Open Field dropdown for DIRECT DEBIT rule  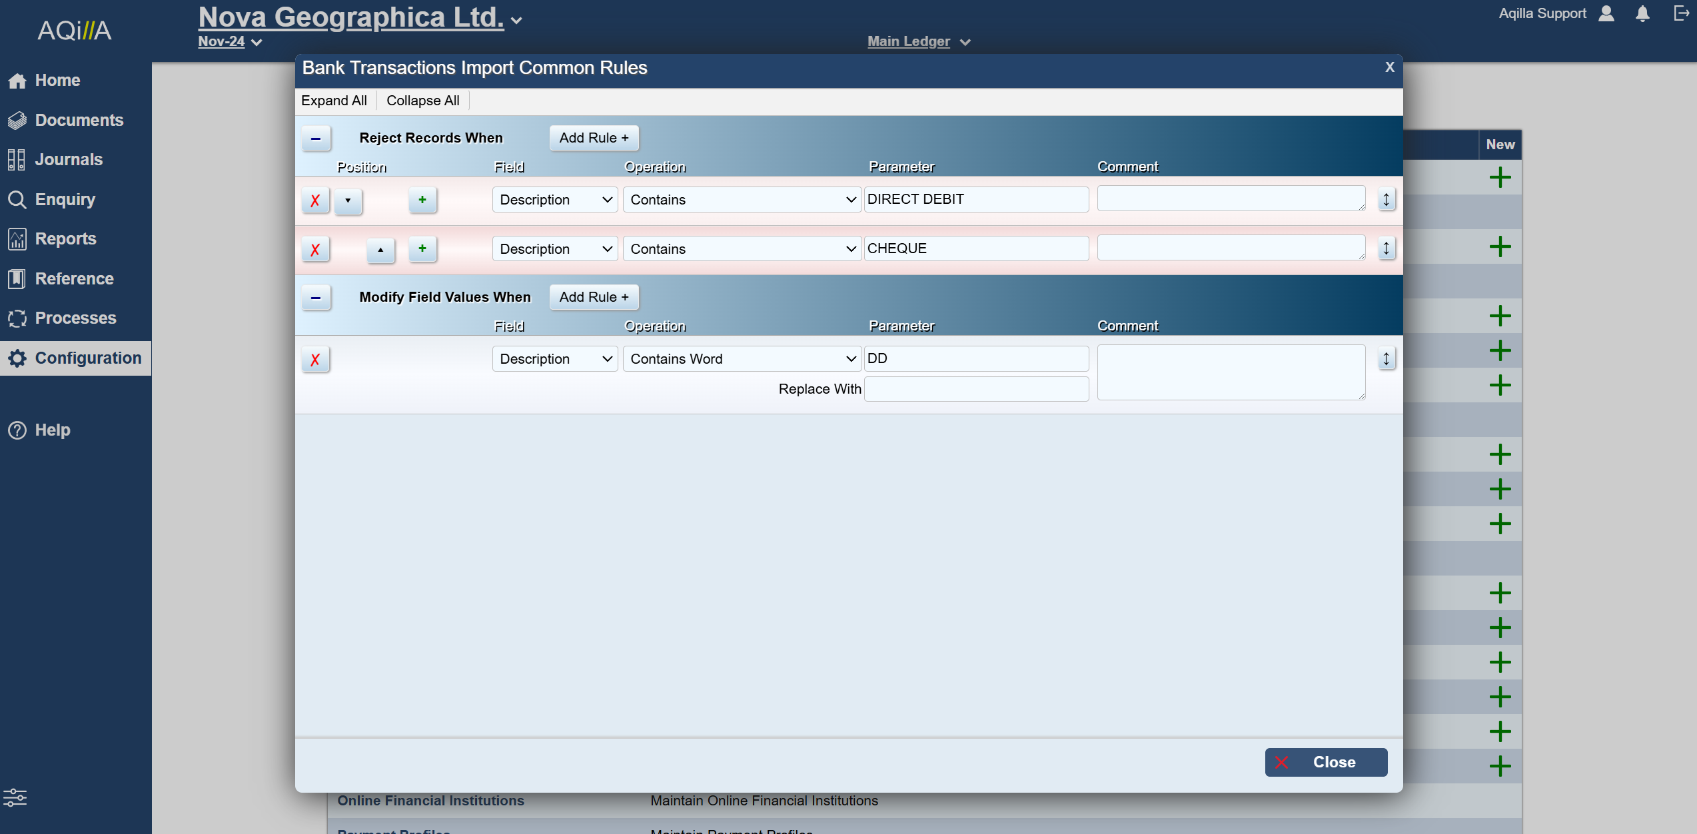coord(555,200)
